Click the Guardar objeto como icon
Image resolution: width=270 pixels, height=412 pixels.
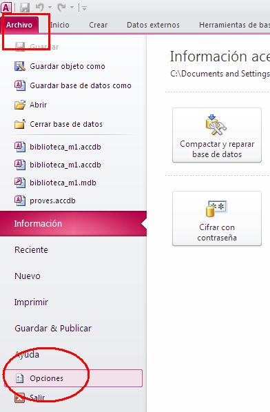click(20, 66)
